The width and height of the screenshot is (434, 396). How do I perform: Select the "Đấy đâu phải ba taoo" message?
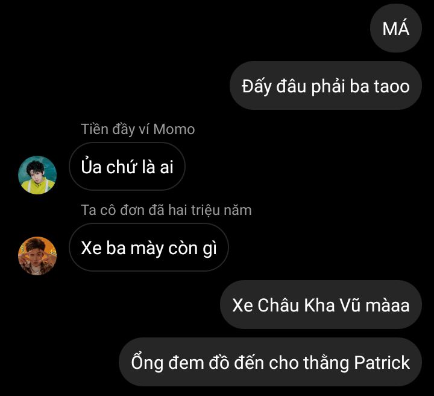click(x=325, y=86)
